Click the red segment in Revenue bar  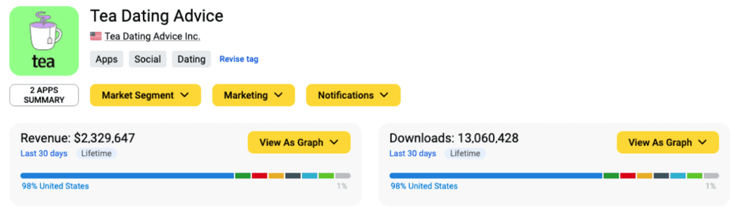(x=260, y=176)
